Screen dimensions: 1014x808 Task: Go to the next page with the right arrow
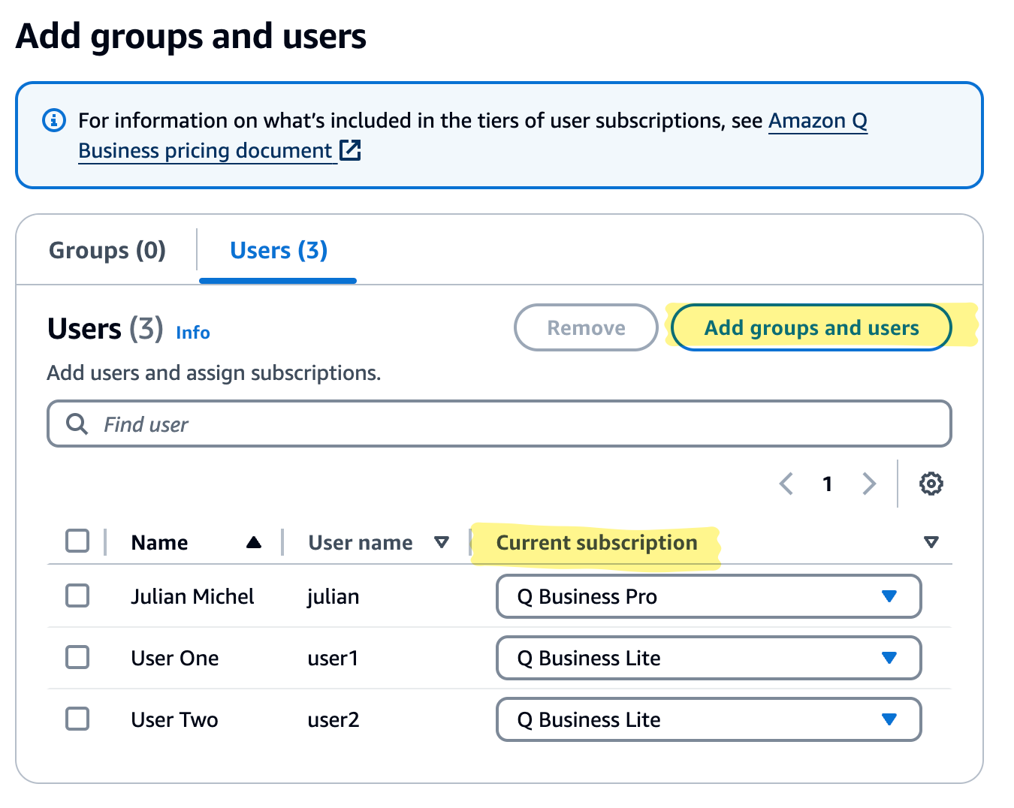point(869,484)
